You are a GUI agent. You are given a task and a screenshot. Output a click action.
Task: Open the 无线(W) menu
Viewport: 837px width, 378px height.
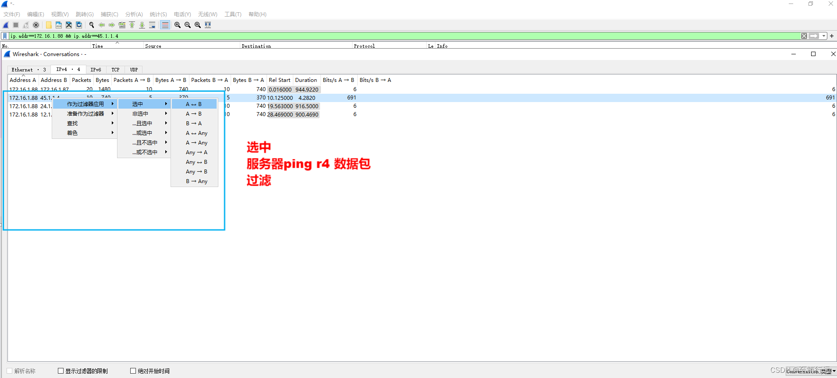click(207, 14)
